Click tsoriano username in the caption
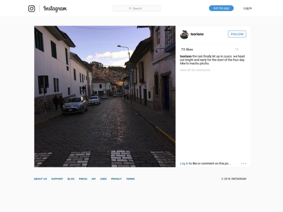Screen dimensions: 283x212 pos(186,56)
